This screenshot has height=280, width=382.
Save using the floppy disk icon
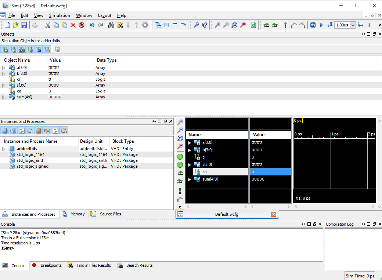click(24, 25)
